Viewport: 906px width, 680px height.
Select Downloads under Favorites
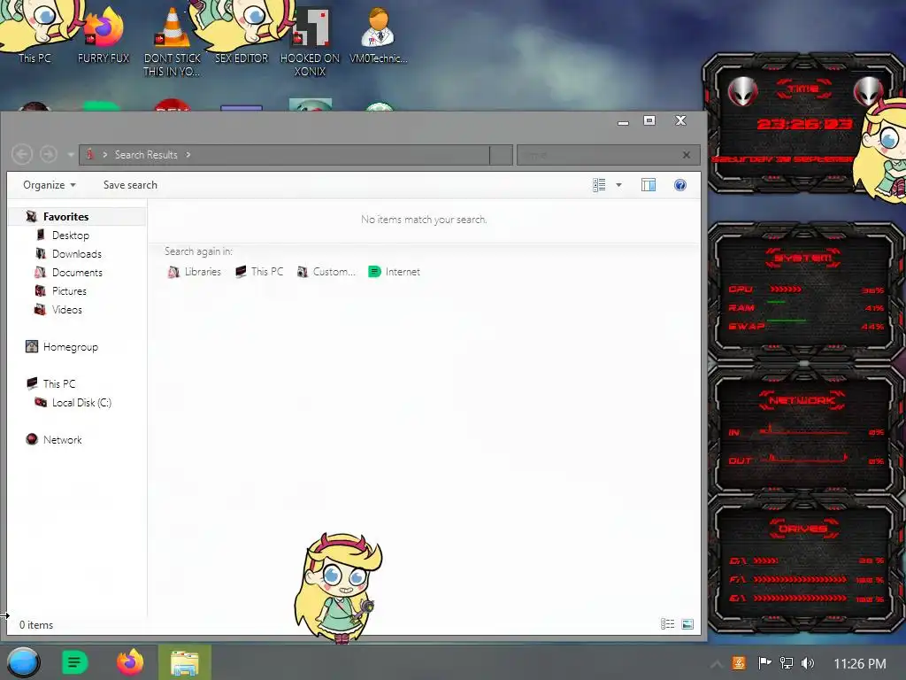[x=77, y=254]
